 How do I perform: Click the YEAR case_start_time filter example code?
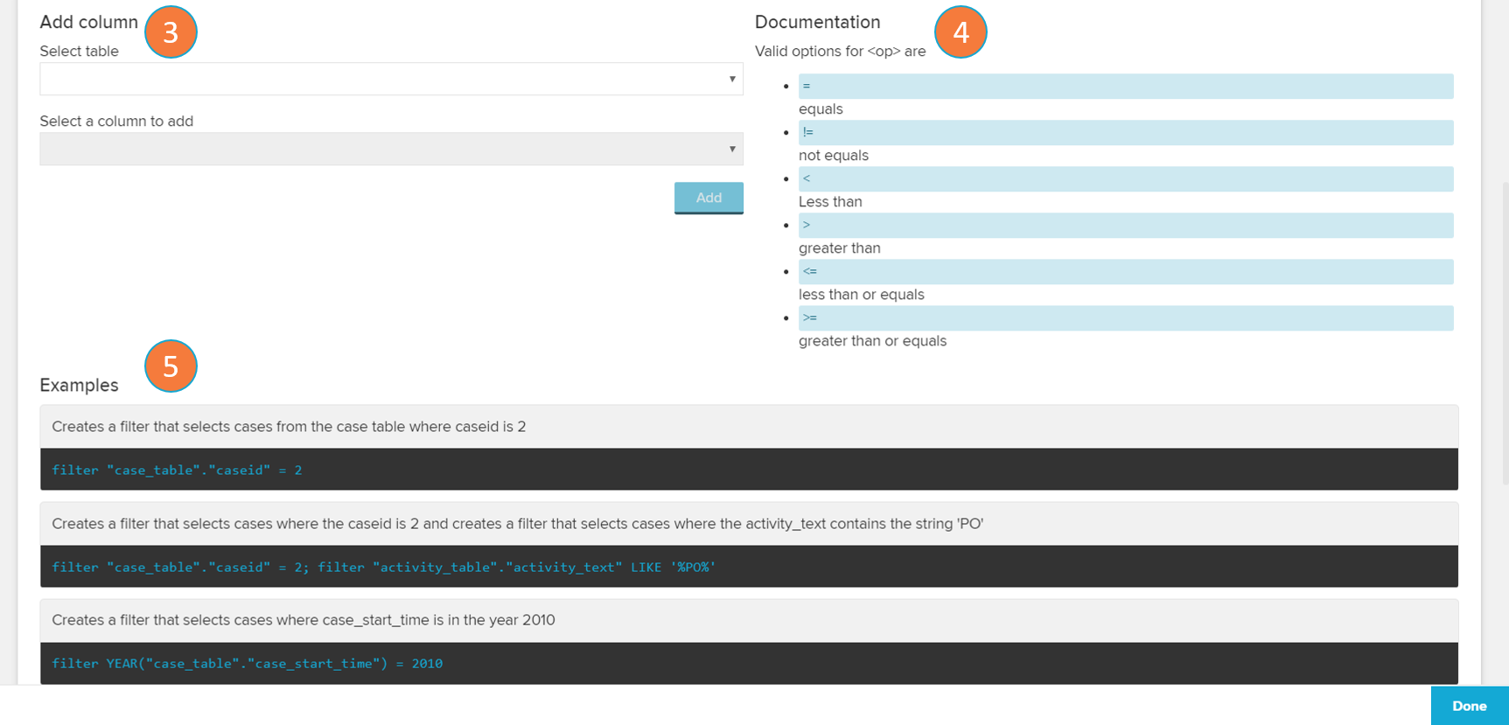pyautogui.click(x=247, y=663)
